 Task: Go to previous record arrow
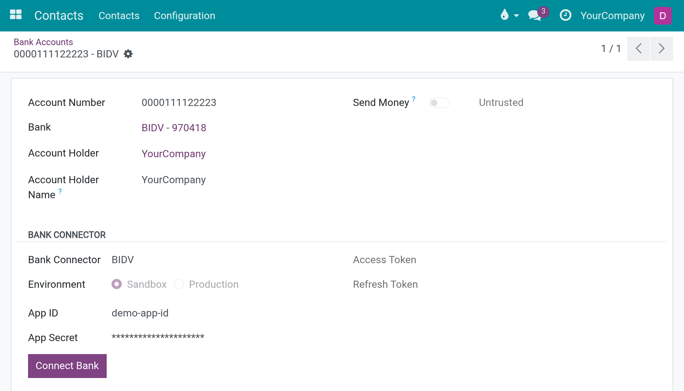point(639,49)
